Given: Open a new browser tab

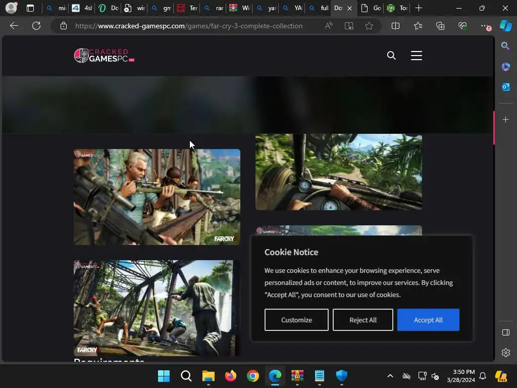Looking at the screenshot, I should pos(419,8).
